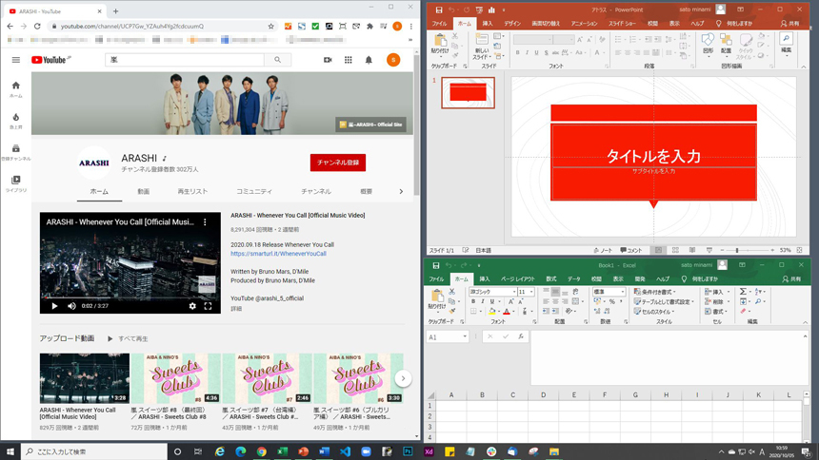Image resolution: width=819 pixels, height=460 pixels.
Task: Open the YouTube apps grid icon
Action: pyautogui.click(x=348, y=60)
